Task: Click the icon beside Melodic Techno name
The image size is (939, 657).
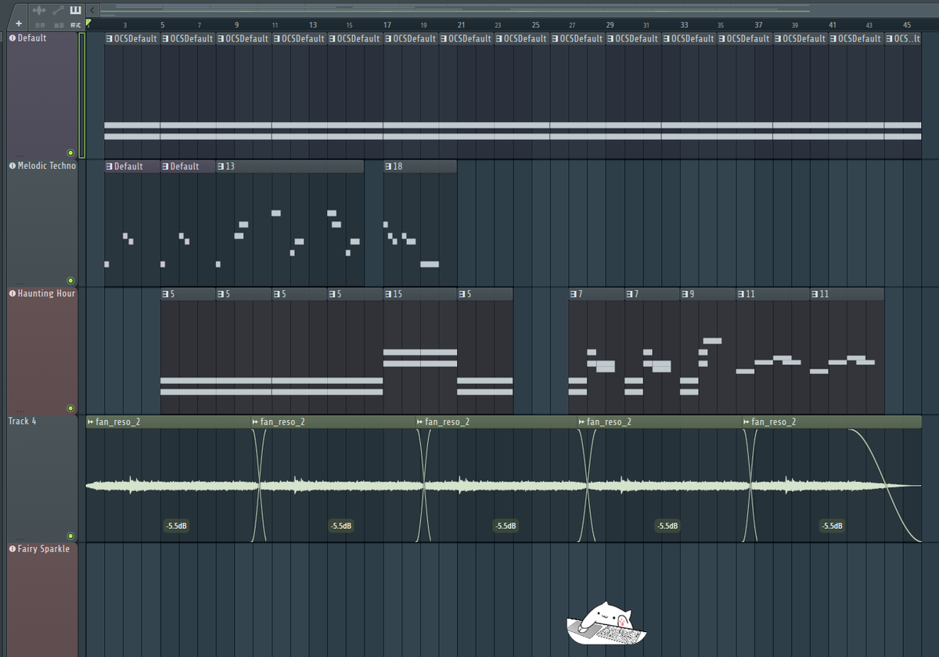Action: (x=13, y=166)
